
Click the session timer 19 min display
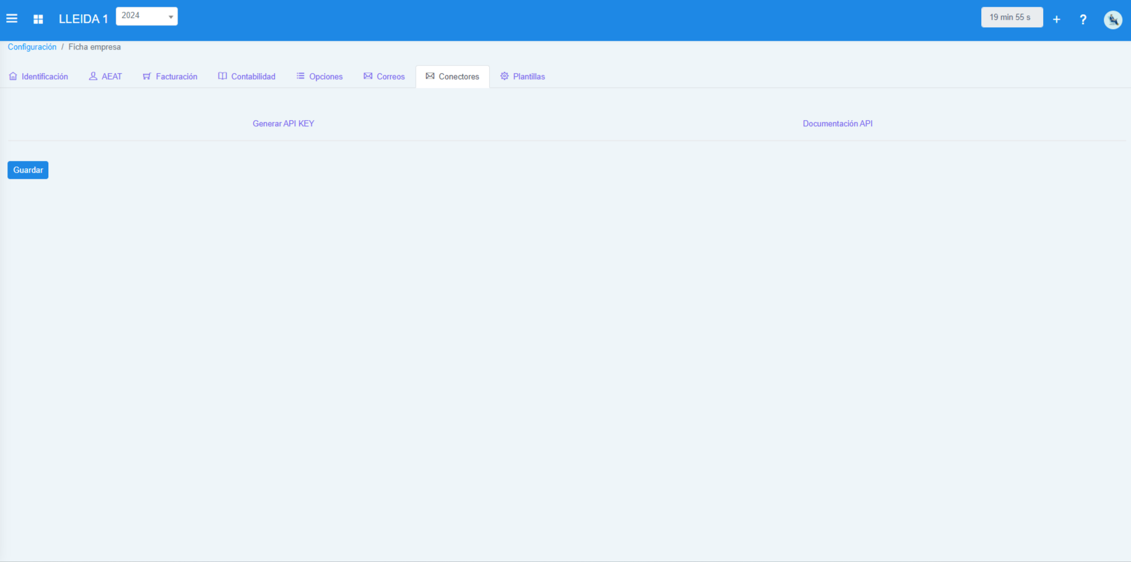point(1011,17)
